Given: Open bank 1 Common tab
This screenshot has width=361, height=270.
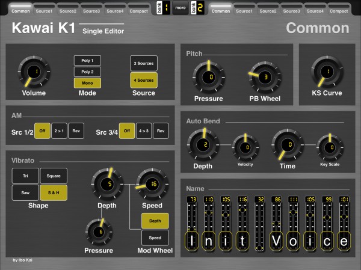Looking at the screenshot, I should [x=20, y=9].
